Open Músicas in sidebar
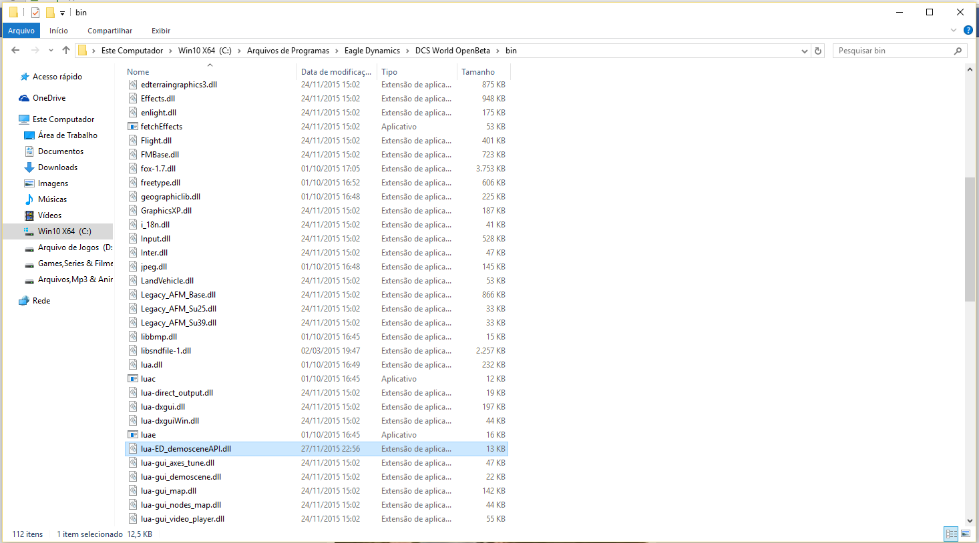The image size is (979, 543). tap(52, 199)
